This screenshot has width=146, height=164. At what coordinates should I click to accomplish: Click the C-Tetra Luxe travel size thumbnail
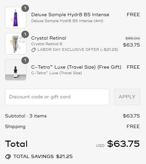(16, 70)
